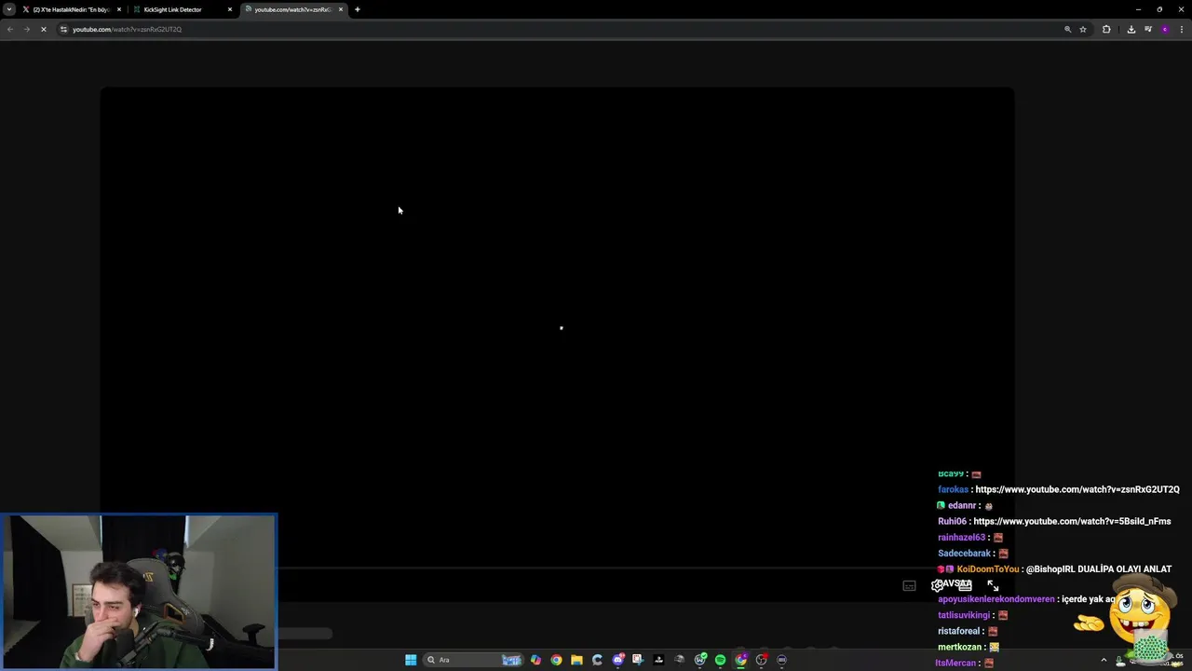The width and height of the screenshot is (1192, 671).
Task: Close the youtube.com tab
Action: [x=341, y=9]
